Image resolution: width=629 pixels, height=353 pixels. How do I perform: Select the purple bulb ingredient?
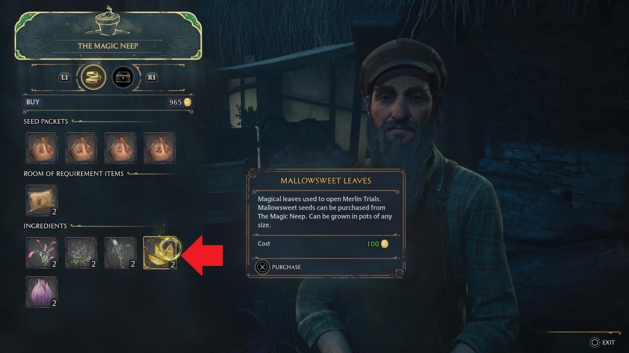(x=42, y=292)
